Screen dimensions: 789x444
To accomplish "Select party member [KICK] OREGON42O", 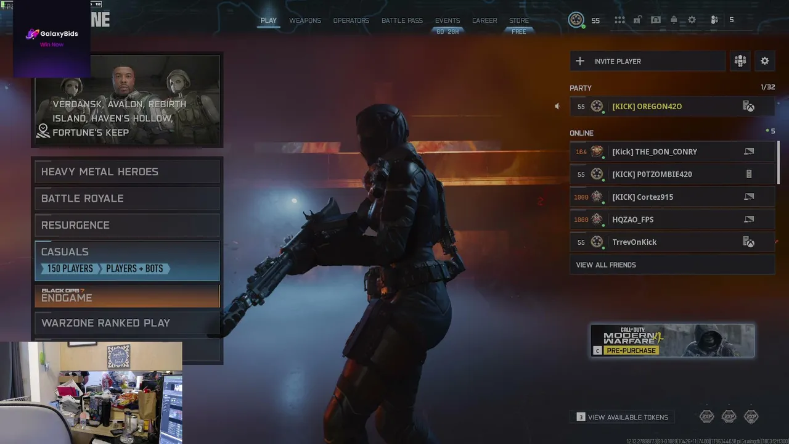I will click(x=672, y=107).
